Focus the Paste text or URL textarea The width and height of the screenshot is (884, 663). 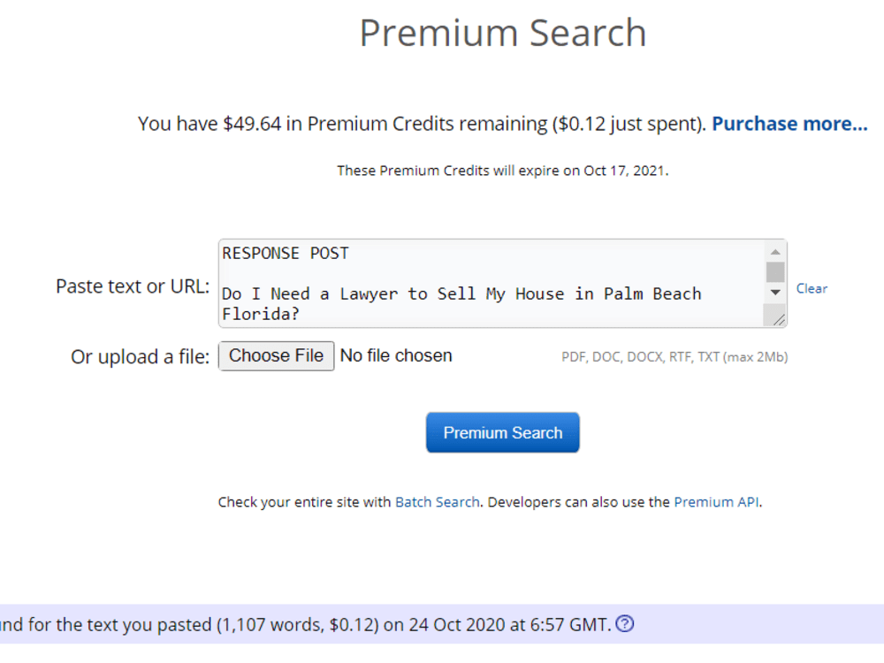point(492,284)
